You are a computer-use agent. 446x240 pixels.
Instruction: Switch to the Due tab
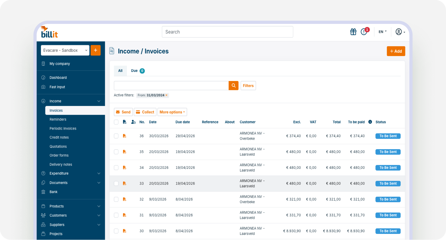(x=138, y=71)
